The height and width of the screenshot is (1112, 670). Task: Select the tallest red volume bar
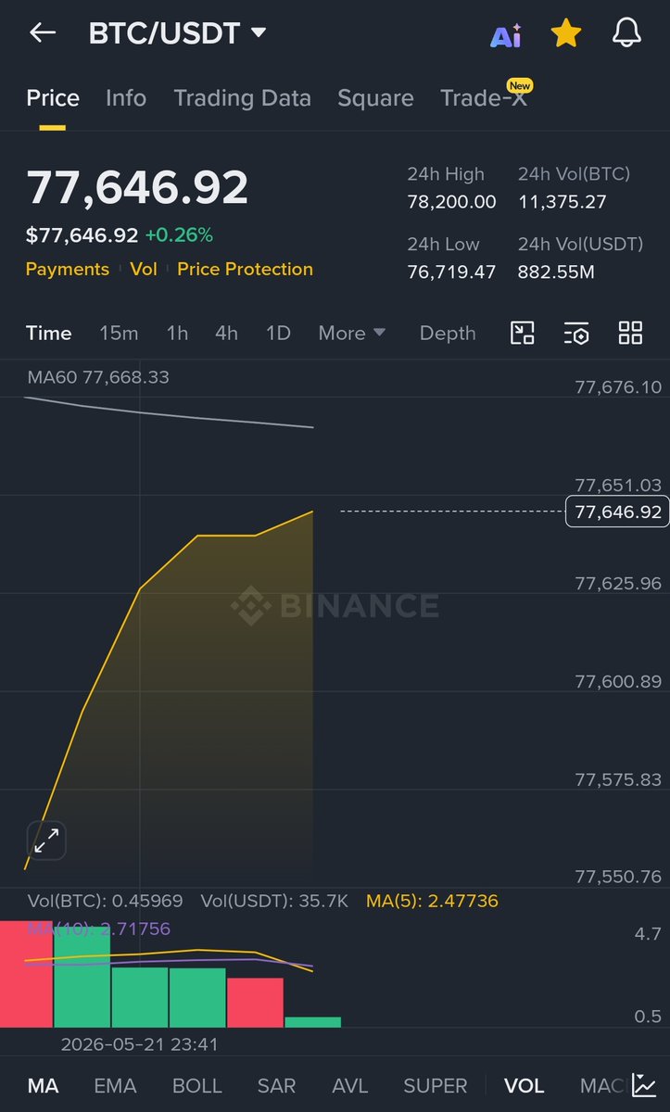pyautogui.click(x=26, y=973)
